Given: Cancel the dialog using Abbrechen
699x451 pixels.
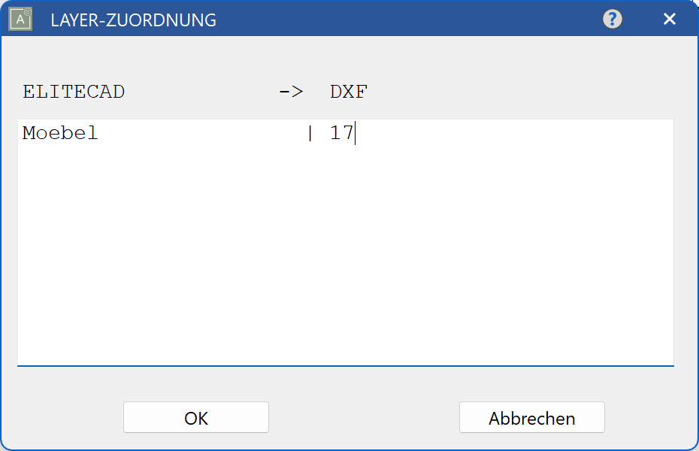Looking at the screenshot, I should point(531,417).
